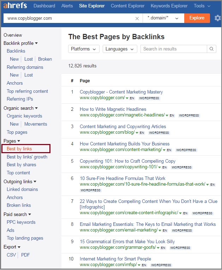Expand the Languages filter dropdown
The image size is (222, 270).
pos(120,49)
